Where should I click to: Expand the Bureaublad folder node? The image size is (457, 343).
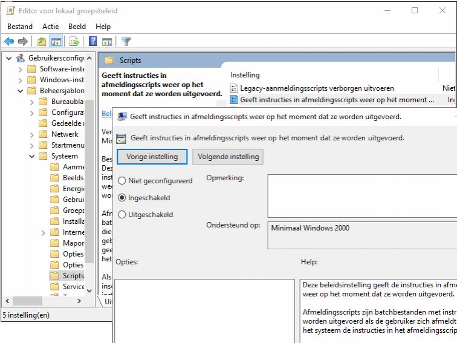[x=32, y=102]
